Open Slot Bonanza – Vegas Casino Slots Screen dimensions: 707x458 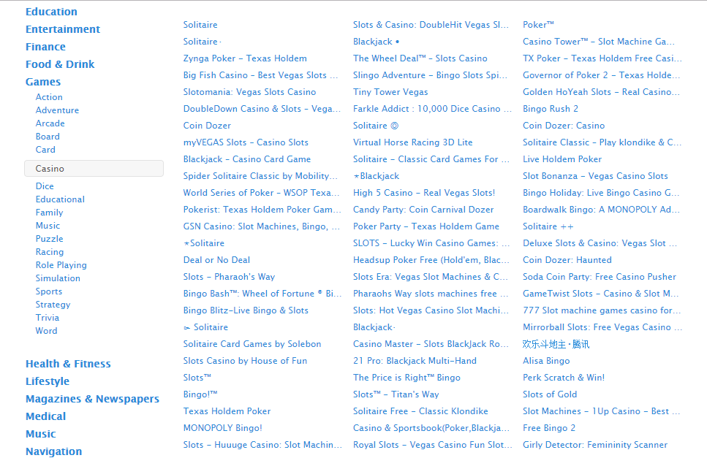pos(595,176)
